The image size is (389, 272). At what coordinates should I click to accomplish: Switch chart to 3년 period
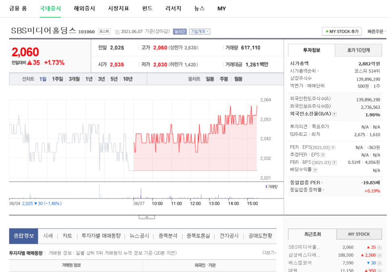101,79
